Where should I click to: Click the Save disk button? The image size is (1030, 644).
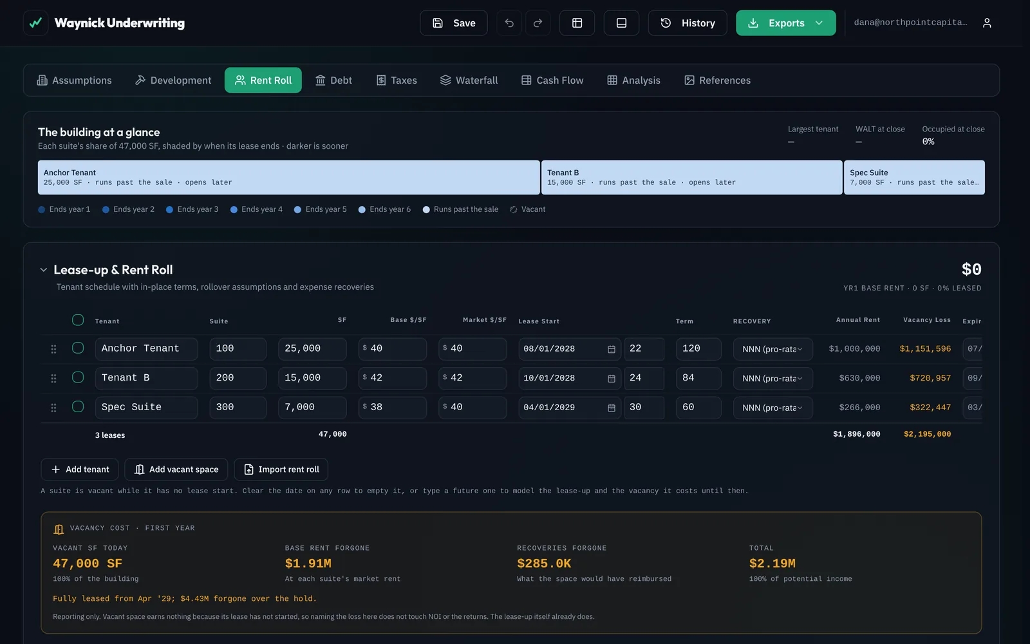[x=454, y=23]
